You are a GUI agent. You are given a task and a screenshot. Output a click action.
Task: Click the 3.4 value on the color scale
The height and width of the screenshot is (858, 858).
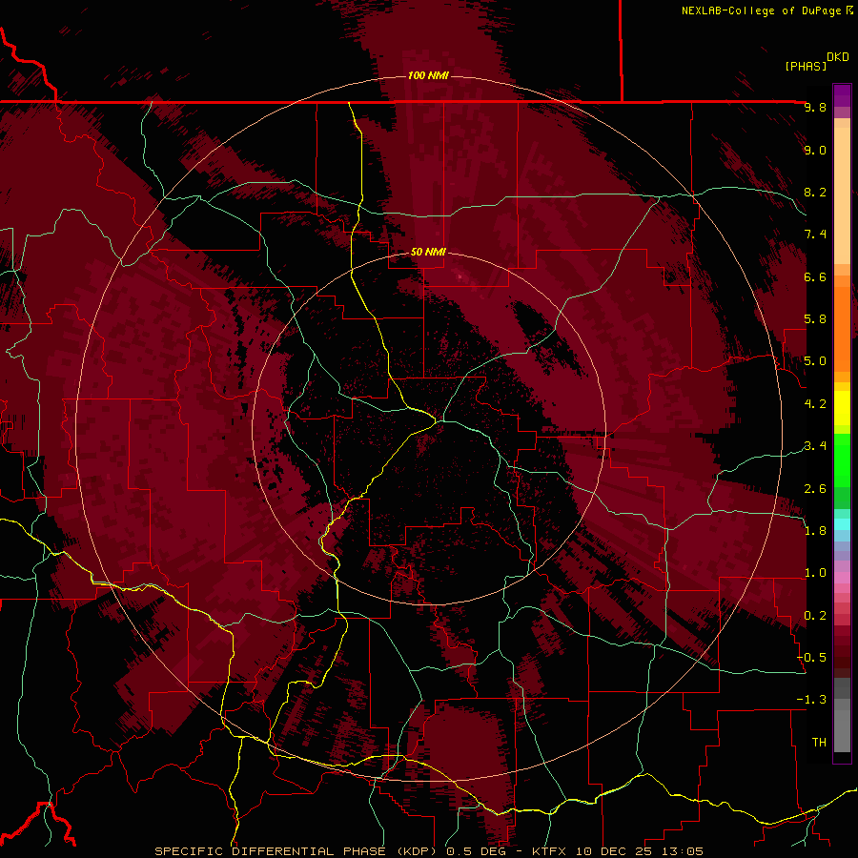coord(815,446)
